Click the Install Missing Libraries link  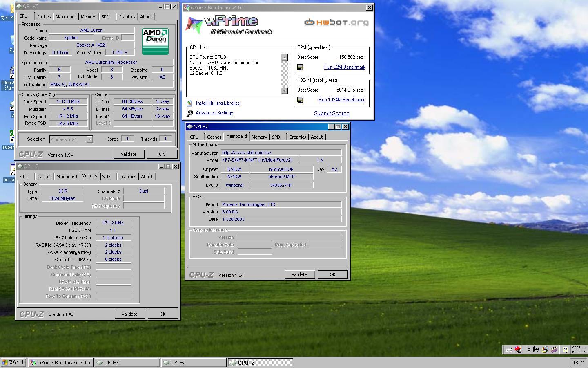[x=218, y=103]
